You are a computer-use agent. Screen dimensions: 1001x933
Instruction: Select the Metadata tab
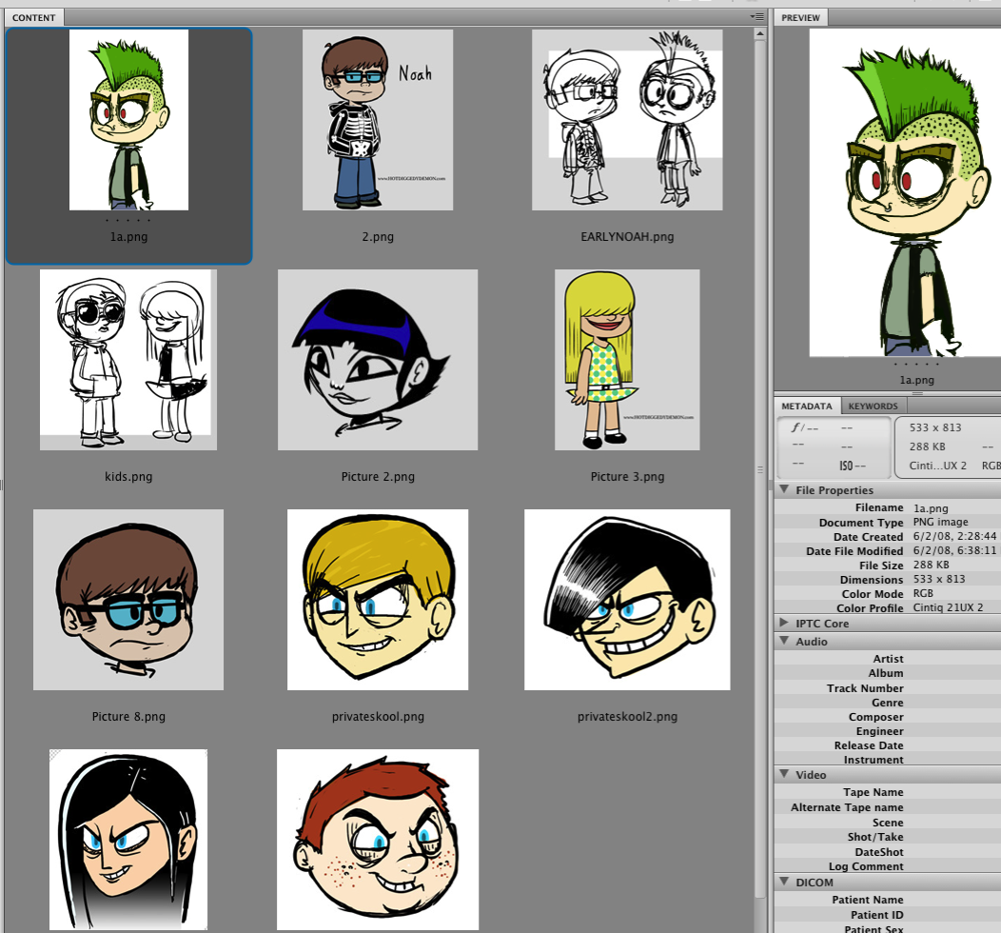tap(807, 406)
